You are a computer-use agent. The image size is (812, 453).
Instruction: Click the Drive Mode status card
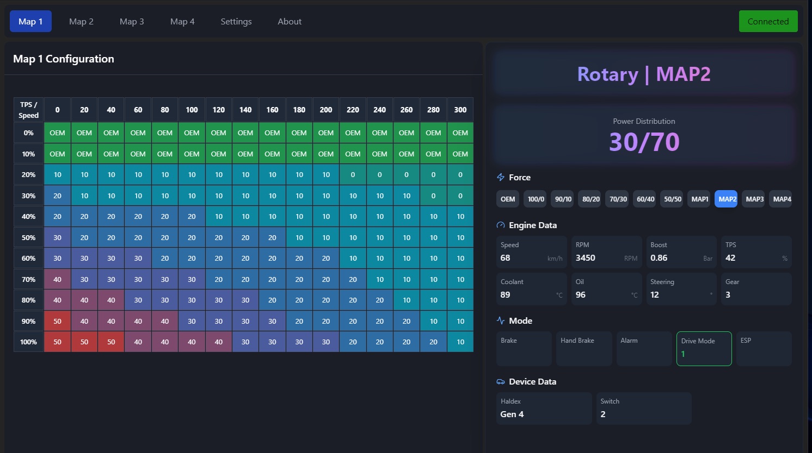pos(704,348)
